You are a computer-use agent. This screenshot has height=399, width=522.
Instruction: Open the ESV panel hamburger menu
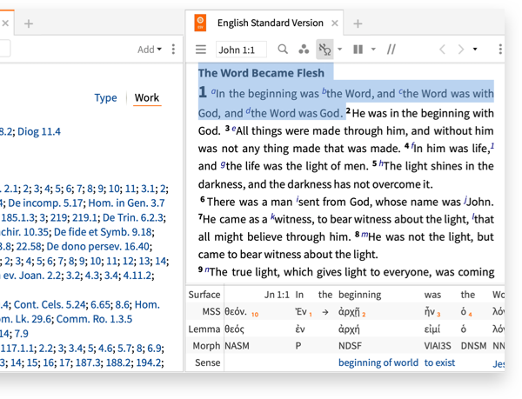point(201,50)
